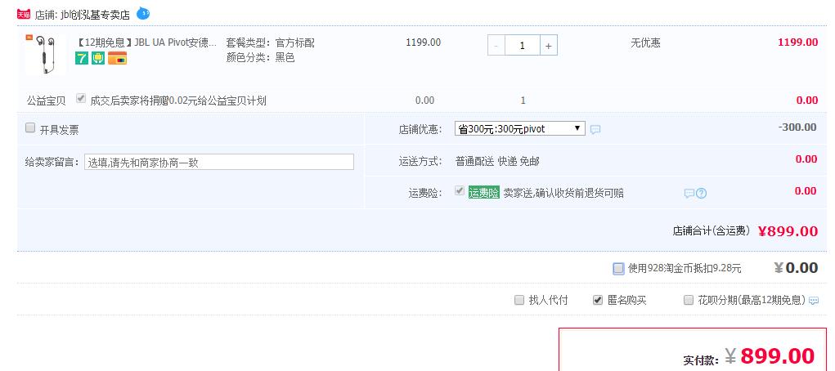Image resolution: width=835 pixels, height=371 pixels.
Task: Click the green 运费险 label tag
Action: [x=483, y=193]
